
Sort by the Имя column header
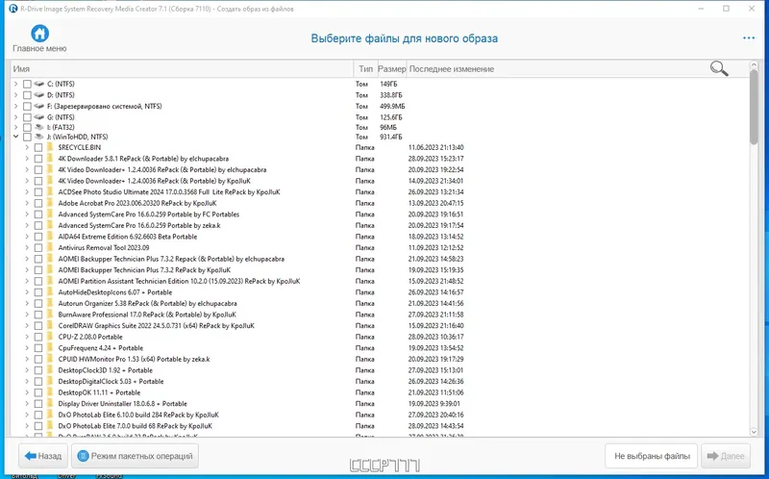pyautogui.click(x=182, y=68)
